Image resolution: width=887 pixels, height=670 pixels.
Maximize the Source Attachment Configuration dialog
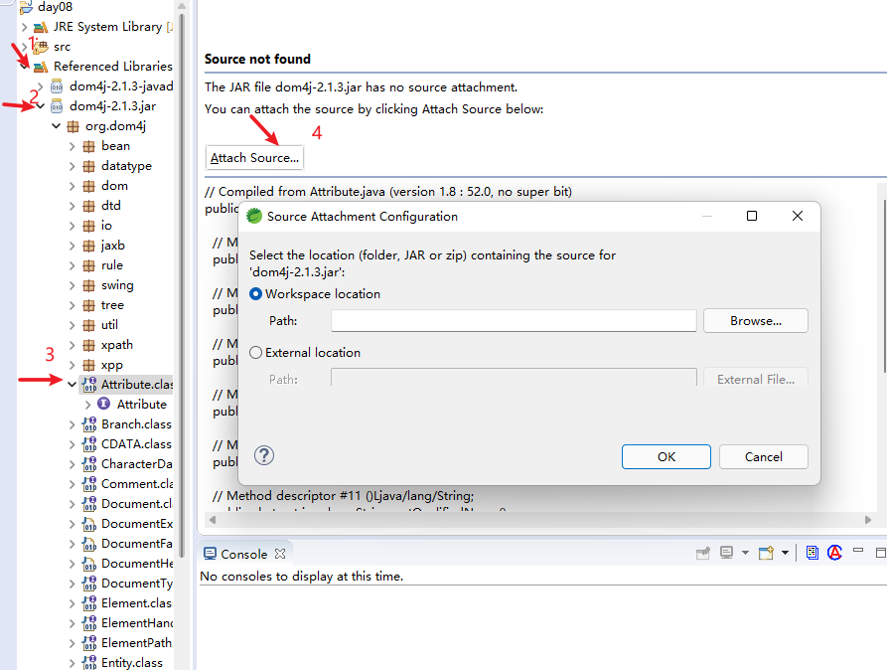coord(752,216)
